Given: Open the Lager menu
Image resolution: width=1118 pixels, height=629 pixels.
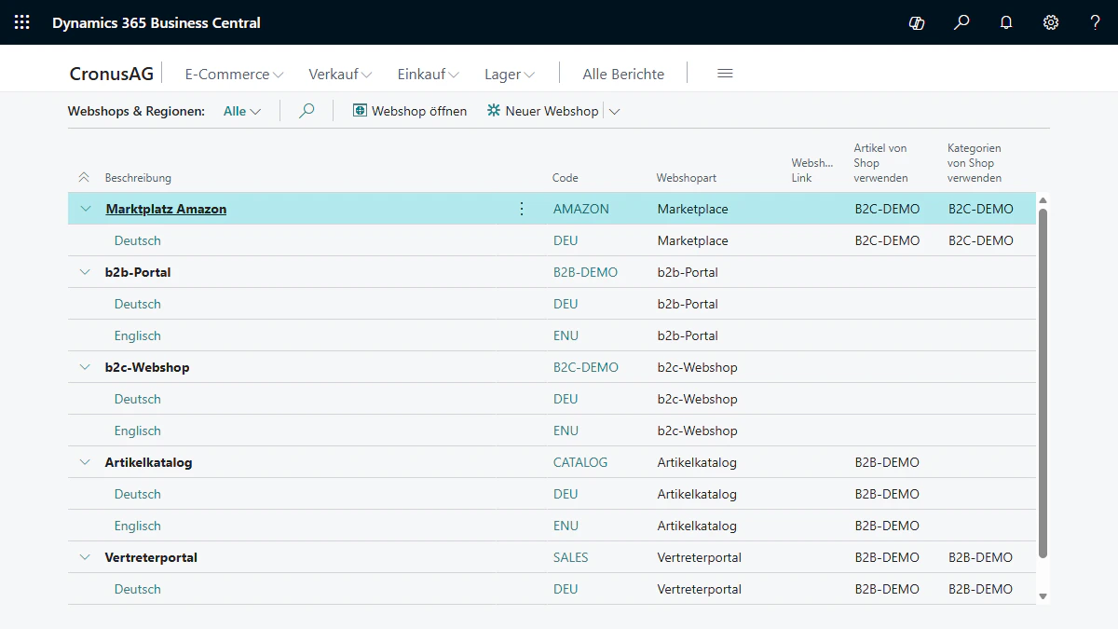Looking at the screenshot, I should (x=510, y=74).
